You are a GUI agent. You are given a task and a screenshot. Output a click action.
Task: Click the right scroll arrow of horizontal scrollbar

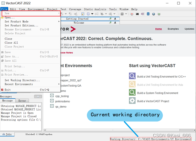coord(194,130)
